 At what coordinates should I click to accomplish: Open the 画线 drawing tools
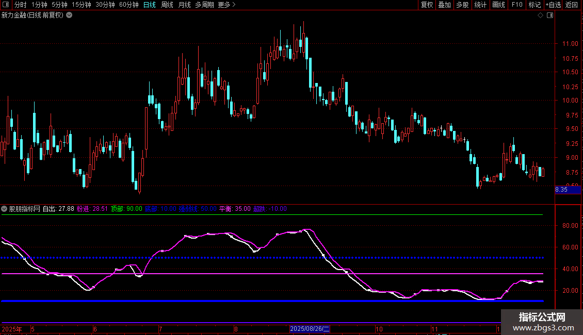[x=498, y=5]
